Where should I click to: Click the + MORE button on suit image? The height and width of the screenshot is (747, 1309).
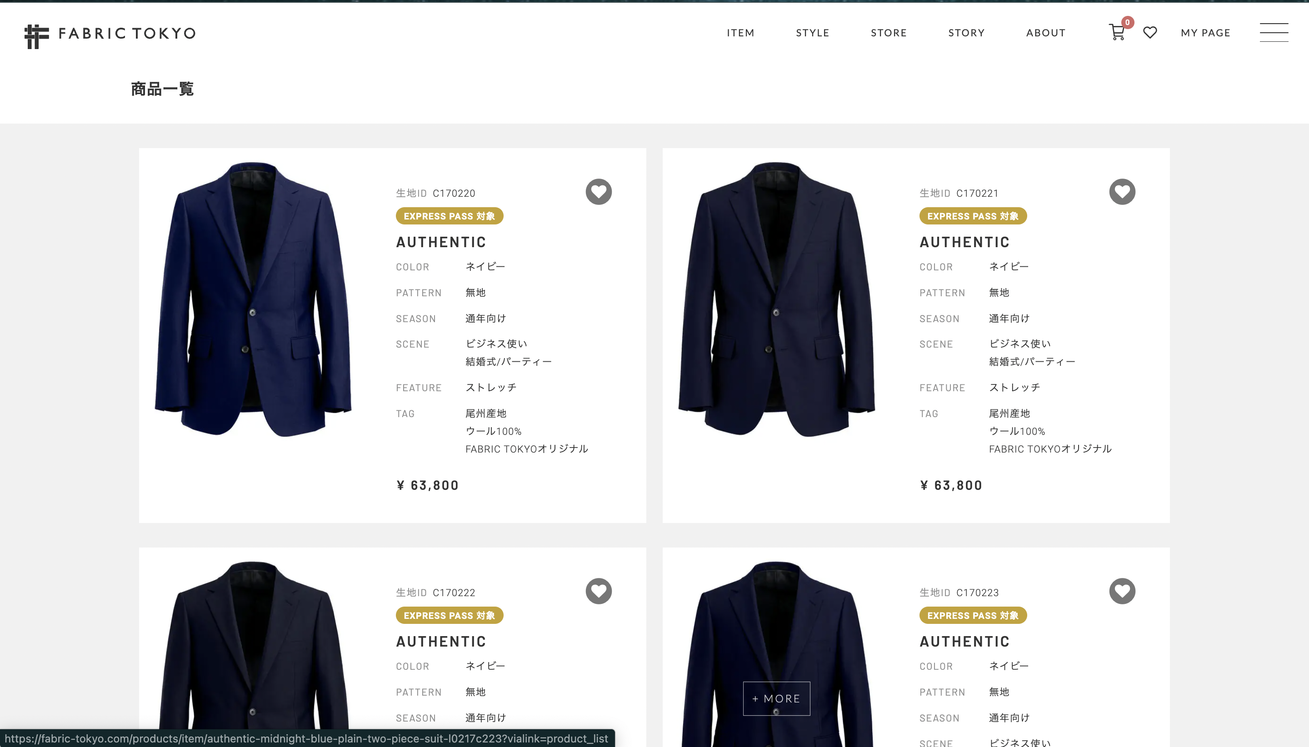click(x=776, y=698)
